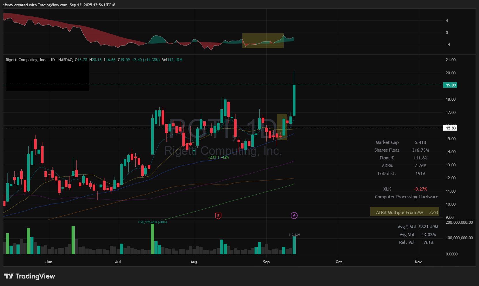Click the 200,000,000.00 volume axis label
479x286 pixels.
[459, 222]
